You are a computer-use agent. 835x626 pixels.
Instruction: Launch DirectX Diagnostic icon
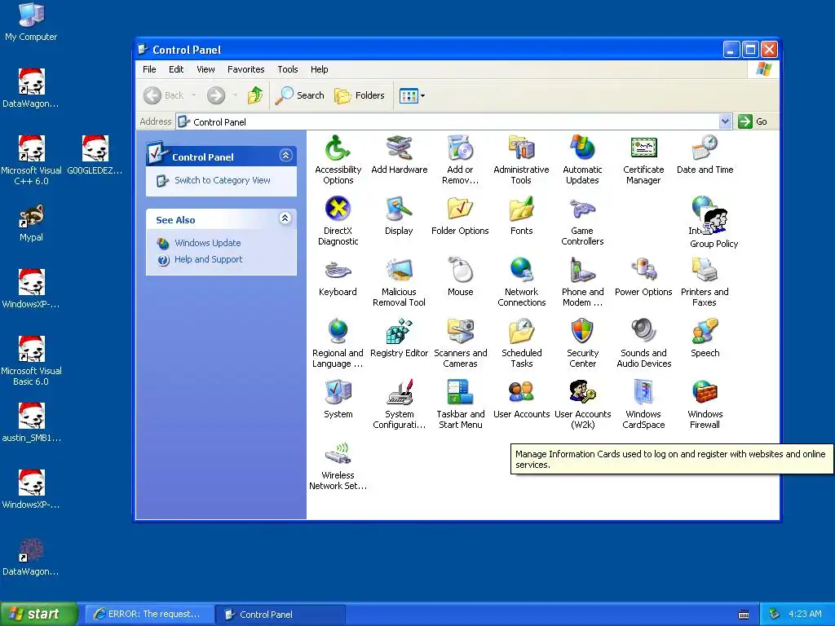point(338,209)
